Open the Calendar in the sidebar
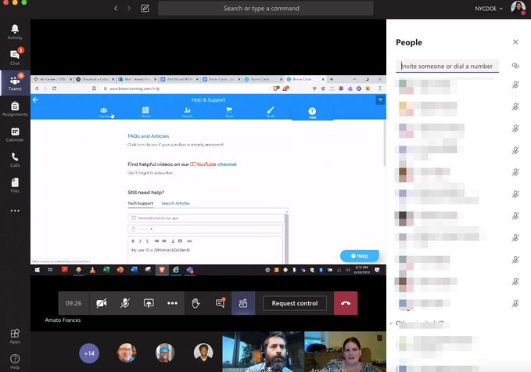Image resolution: width=531 pixels, height=372 pixels. click(15, 134)
